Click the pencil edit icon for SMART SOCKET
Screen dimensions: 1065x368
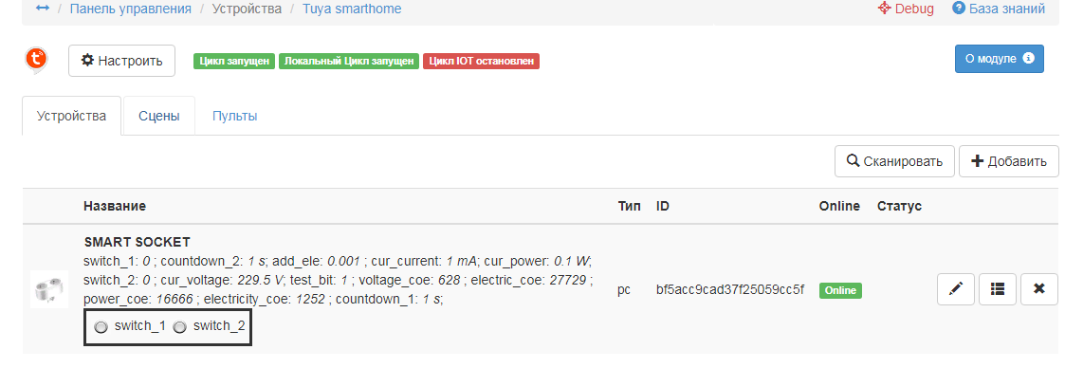coord(956,289)
